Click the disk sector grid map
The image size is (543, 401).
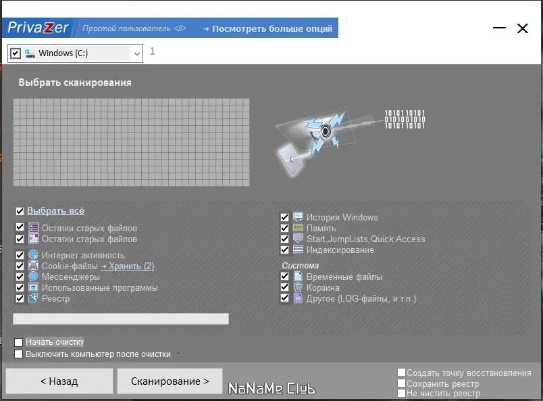pos(131,142)
